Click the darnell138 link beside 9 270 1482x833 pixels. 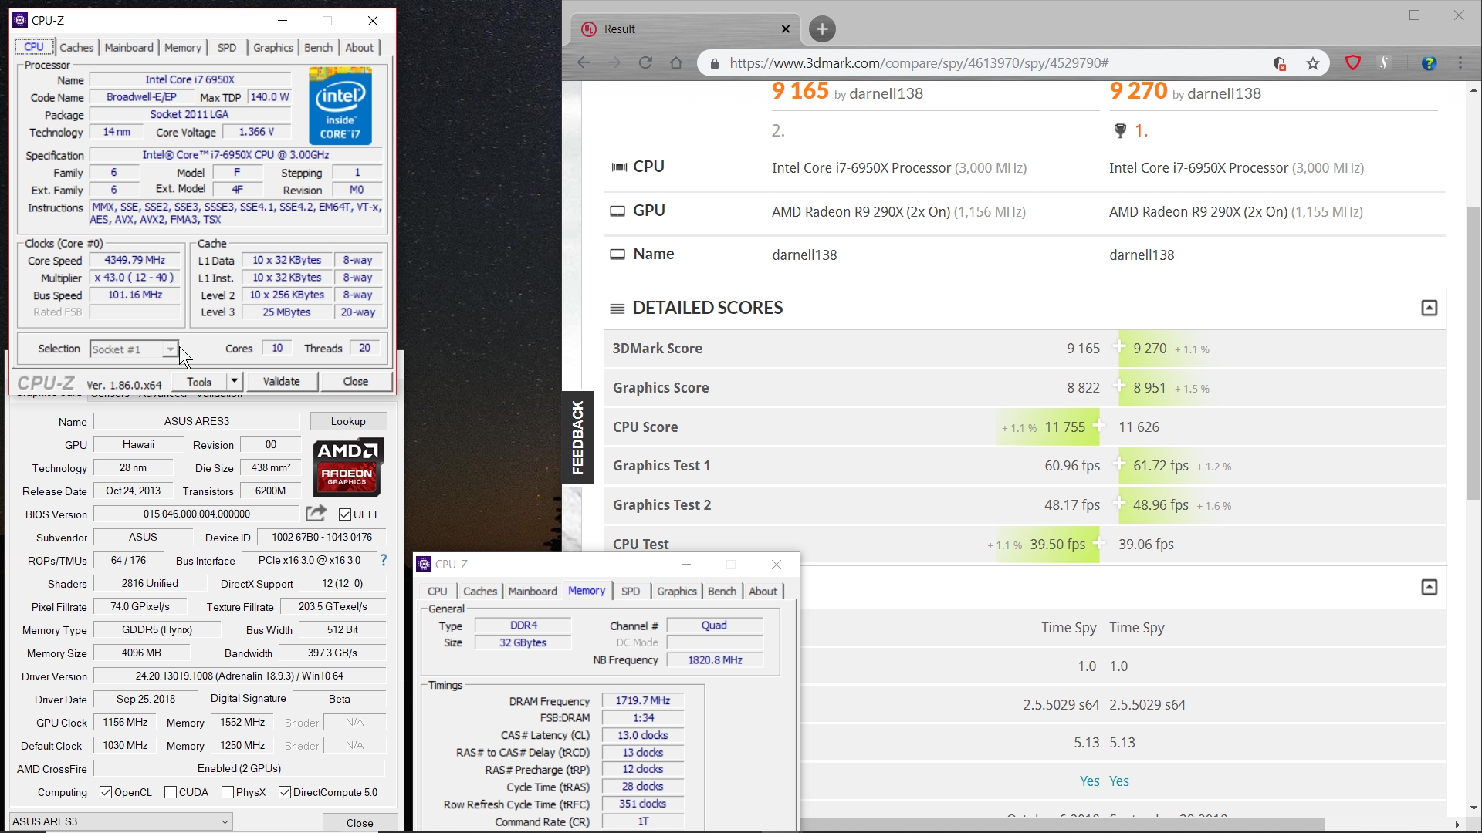[x=1224, y=93]
